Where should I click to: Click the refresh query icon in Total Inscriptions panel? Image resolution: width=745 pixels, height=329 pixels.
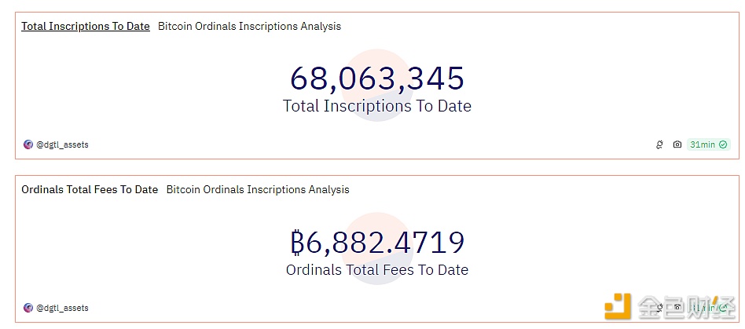tap(660, 144)
